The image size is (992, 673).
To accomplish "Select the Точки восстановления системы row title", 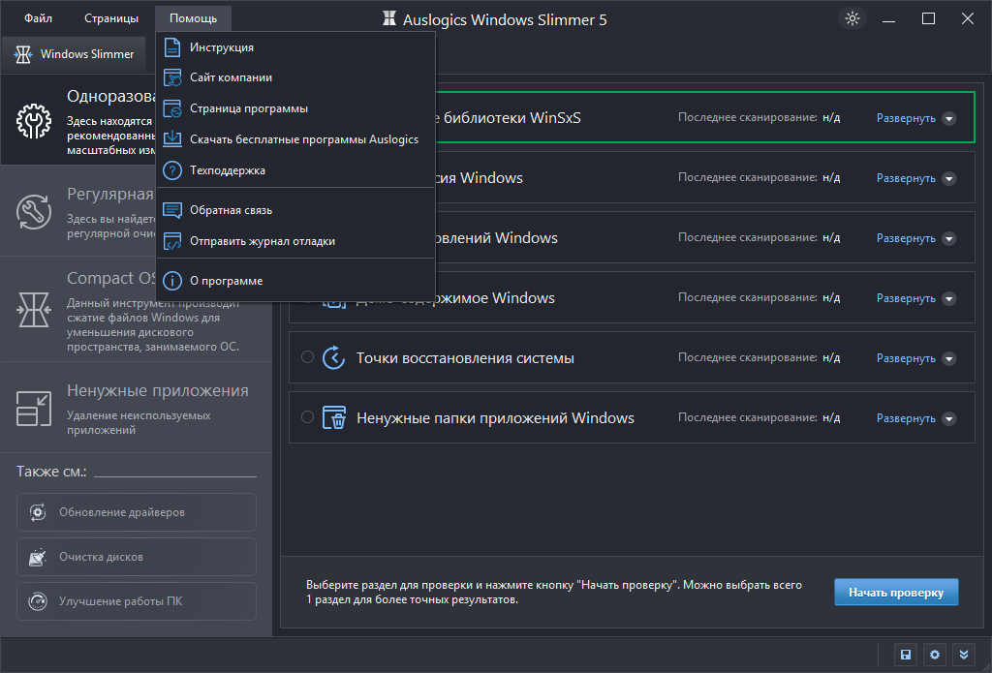I will pos(465,358).
